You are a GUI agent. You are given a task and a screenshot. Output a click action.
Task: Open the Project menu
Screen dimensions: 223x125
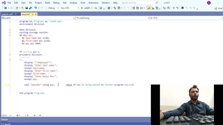pyautogui.click(x=38, y=3)
